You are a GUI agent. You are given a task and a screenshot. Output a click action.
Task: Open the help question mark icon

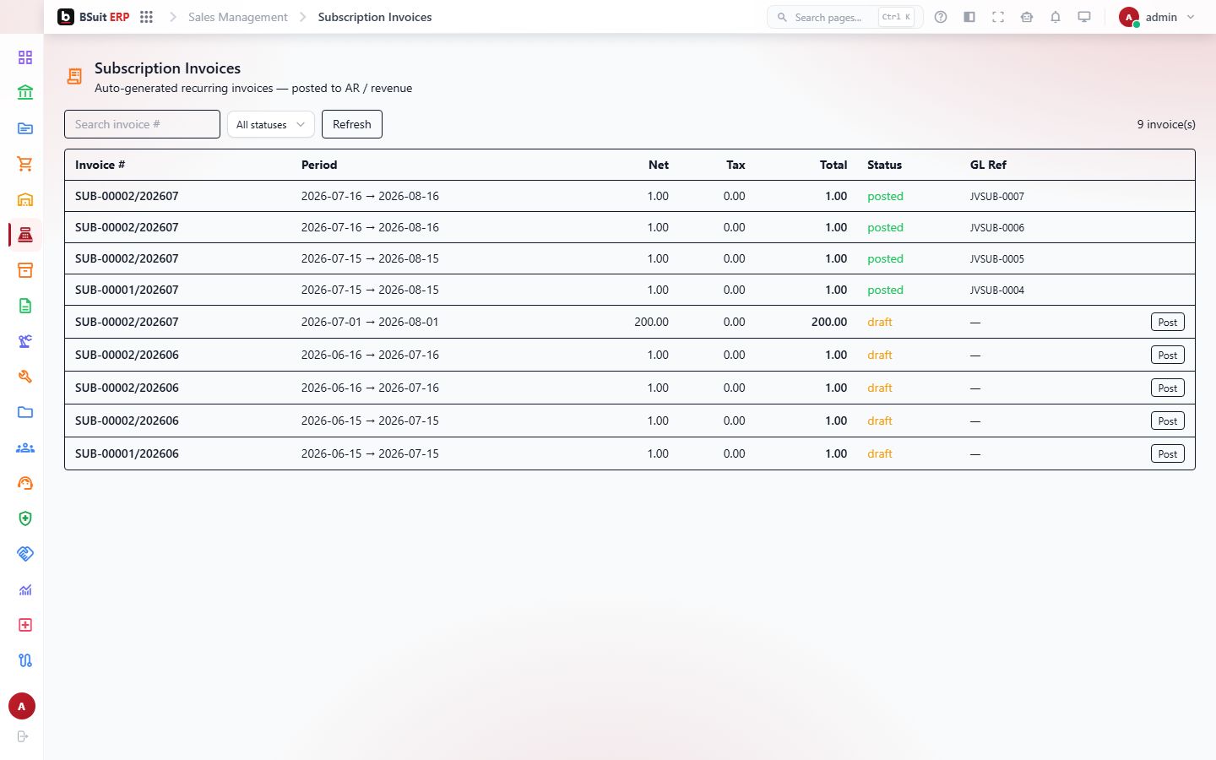941,17
